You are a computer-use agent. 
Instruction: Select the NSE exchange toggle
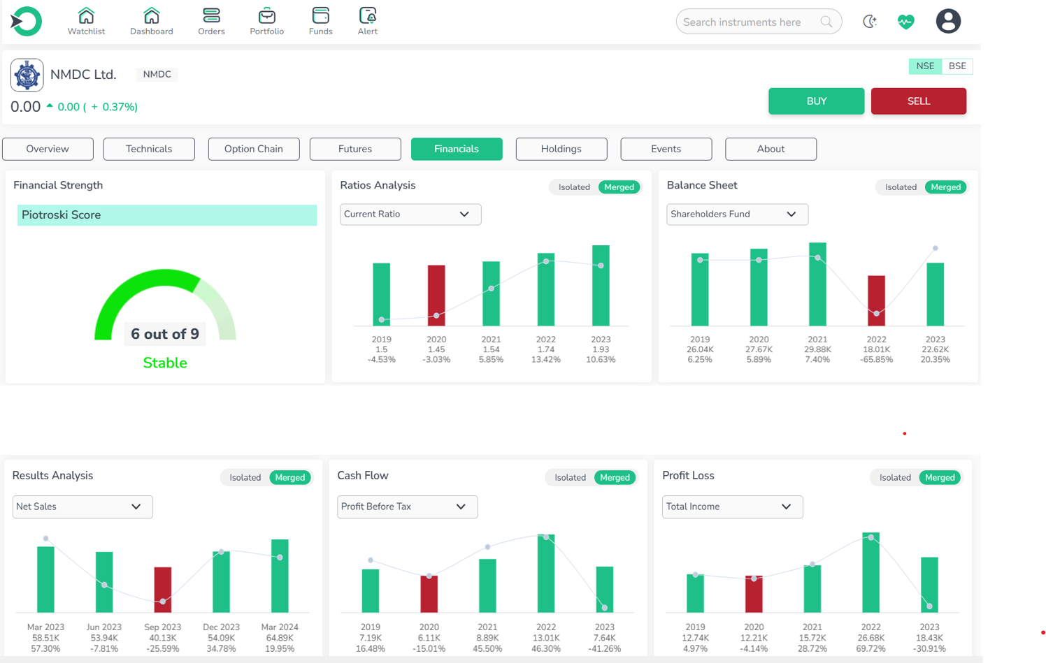tap(925, 66)
